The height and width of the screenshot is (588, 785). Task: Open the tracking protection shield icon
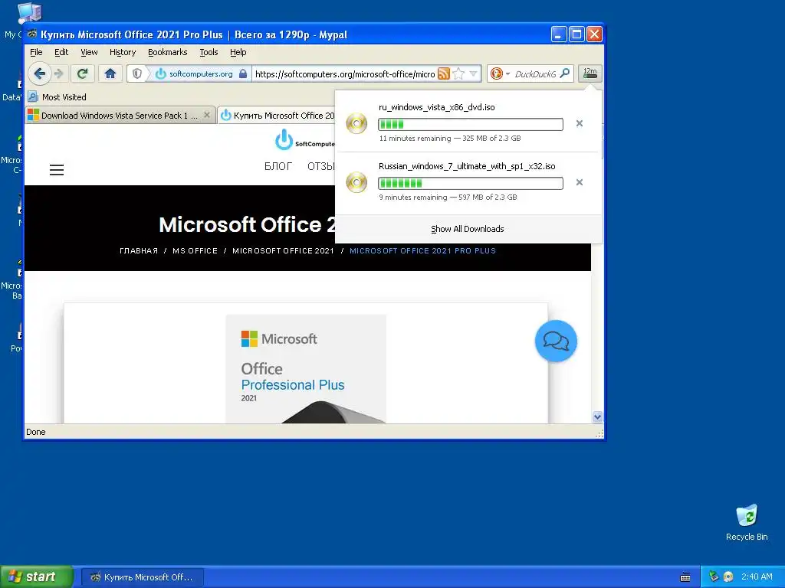[x=137, y=74]
